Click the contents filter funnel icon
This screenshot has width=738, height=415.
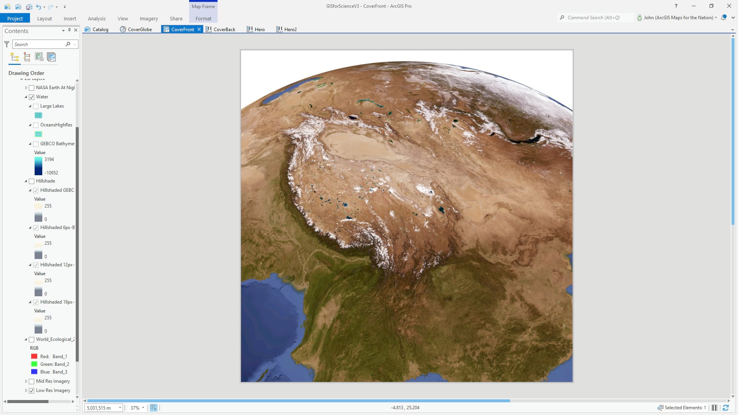[x=7, y=44]
